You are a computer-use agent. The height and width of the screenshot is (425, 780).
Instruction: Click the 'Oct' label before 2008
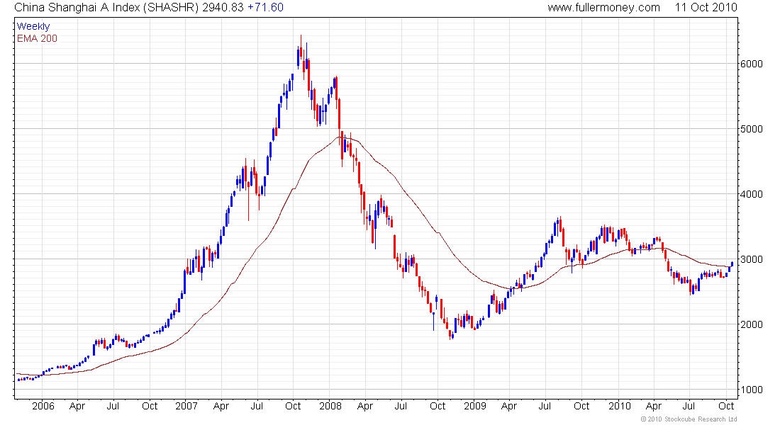(293, 406)
